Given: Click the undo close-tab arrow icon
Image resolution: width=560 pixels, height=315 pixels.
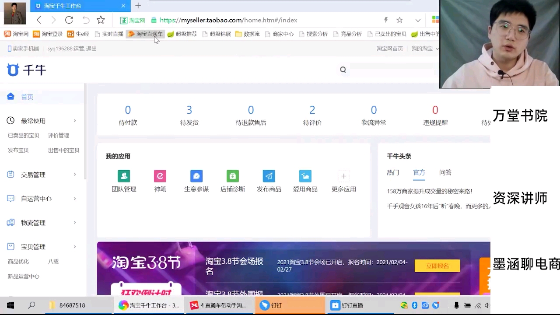Looking at the screenshot, I should 86,20.
